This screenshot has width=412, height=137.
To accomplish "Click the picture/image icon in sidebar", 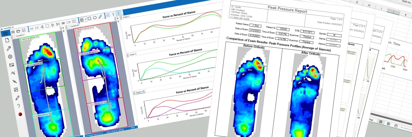I will pyautogui.click(x=12, y=65).
